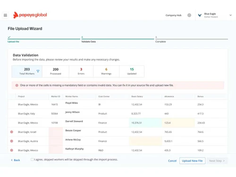Open Company Hub

173,15
